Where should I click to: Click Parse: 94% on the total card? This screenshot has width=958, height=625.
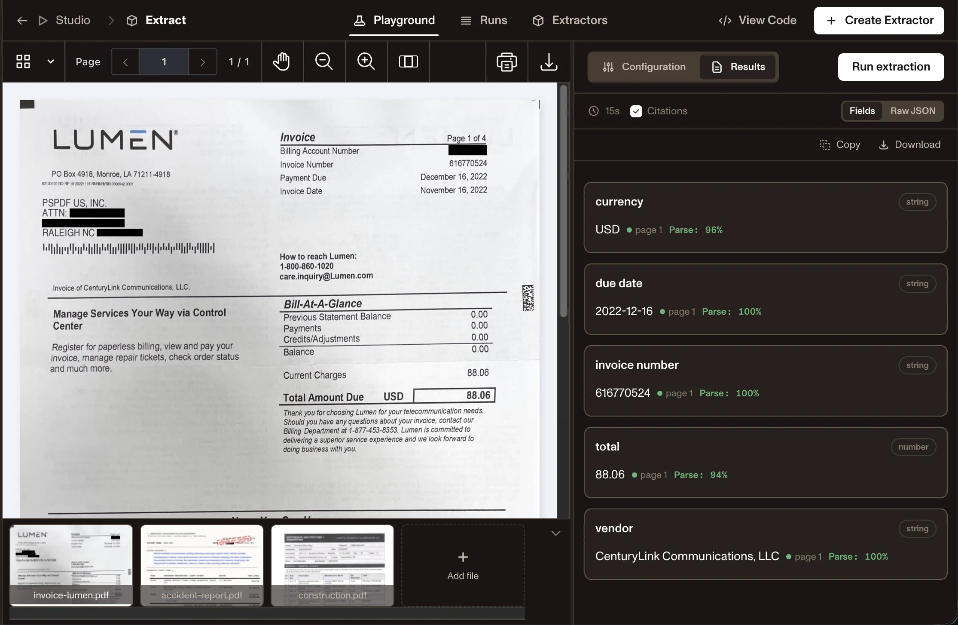pos(701,475)
